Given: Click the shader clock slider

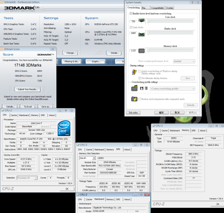Looking at the screenshot, I should [170, 33].
